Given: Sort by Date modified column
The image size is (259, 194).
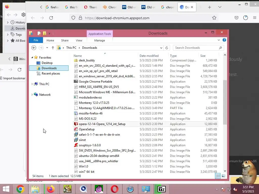Looking at the screenshot, I should [x=153, y=56].
